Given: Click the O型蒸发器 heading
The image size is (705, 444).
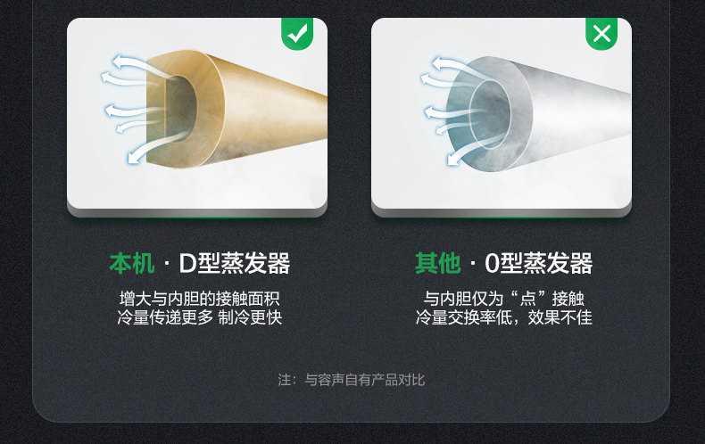Looking at the screenshot, I should 539,263.
